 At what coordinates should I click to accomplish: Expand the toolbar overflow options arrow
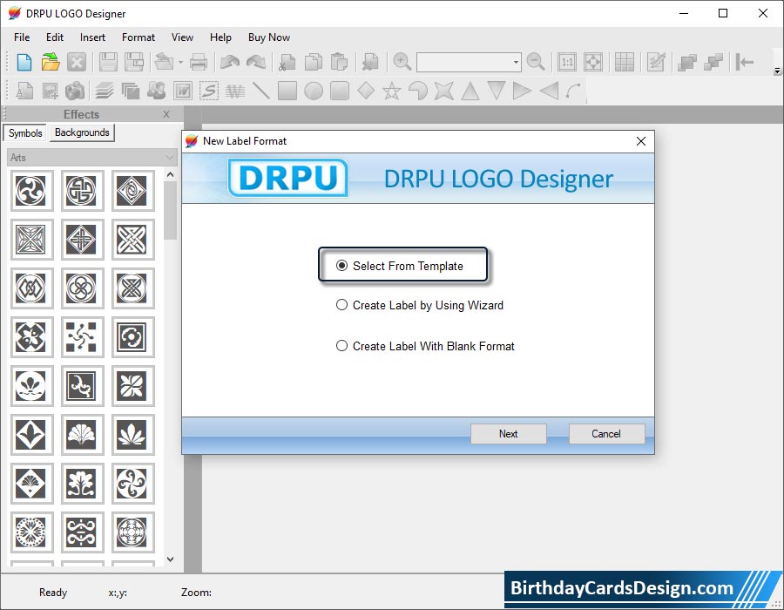click(777, 71)
